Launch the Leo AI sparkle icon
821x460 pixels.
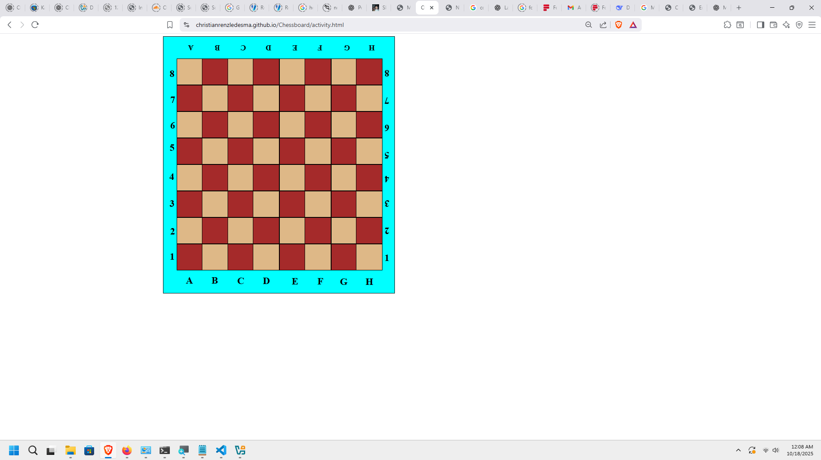click(786, 25)
